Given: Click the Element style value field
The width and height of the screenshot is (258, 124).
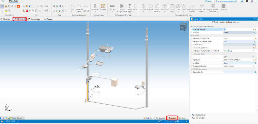Looking at the screenshot, I should [x=238, y=72].
